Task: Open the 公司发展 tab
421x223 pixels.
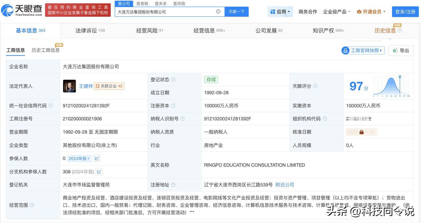Action: (x=269, y=31)
